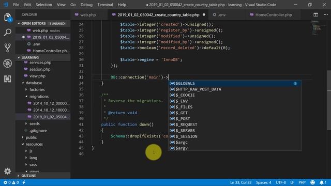Screen dimensions: 331x186
Task: Click the lightning bolt status bar icon
Action: tap(24, 182)
